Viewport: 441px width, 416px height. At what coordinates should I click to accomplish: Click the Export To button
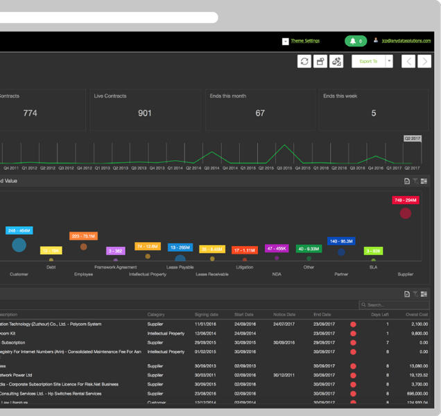pos(368,61)
